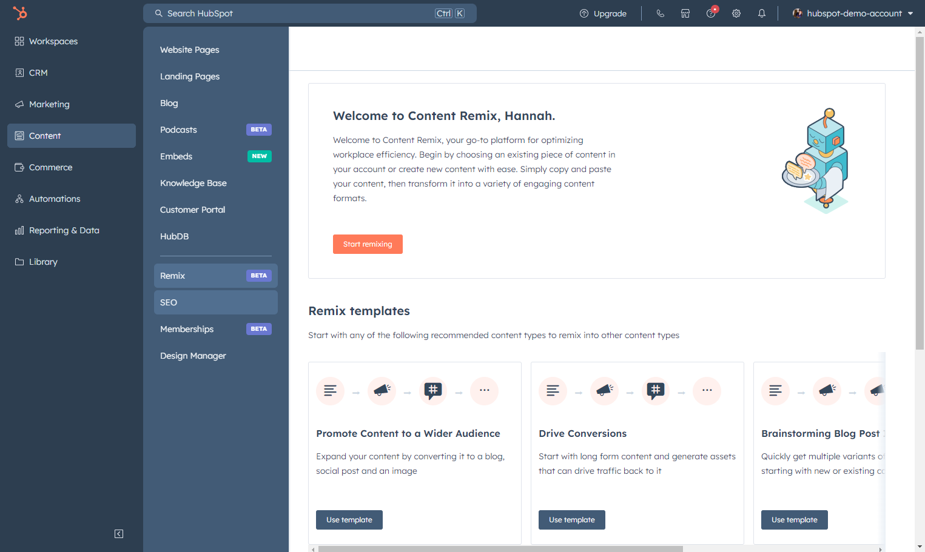
Task: Click the 'Promote Content to a Wider Audience' title
Action: [408, 433]
